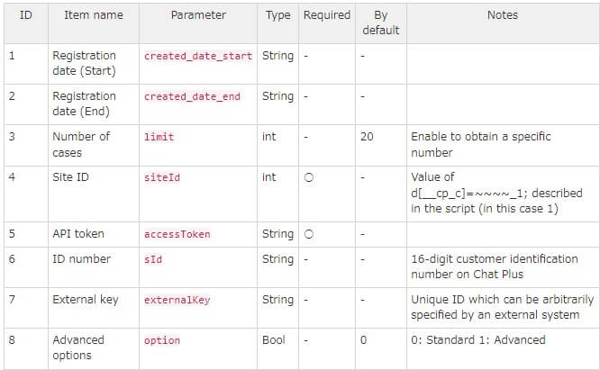Image resolution: width=600 pixels, height=370 pixels.
Task: Click the Item name column header
Action: (94, 15)
